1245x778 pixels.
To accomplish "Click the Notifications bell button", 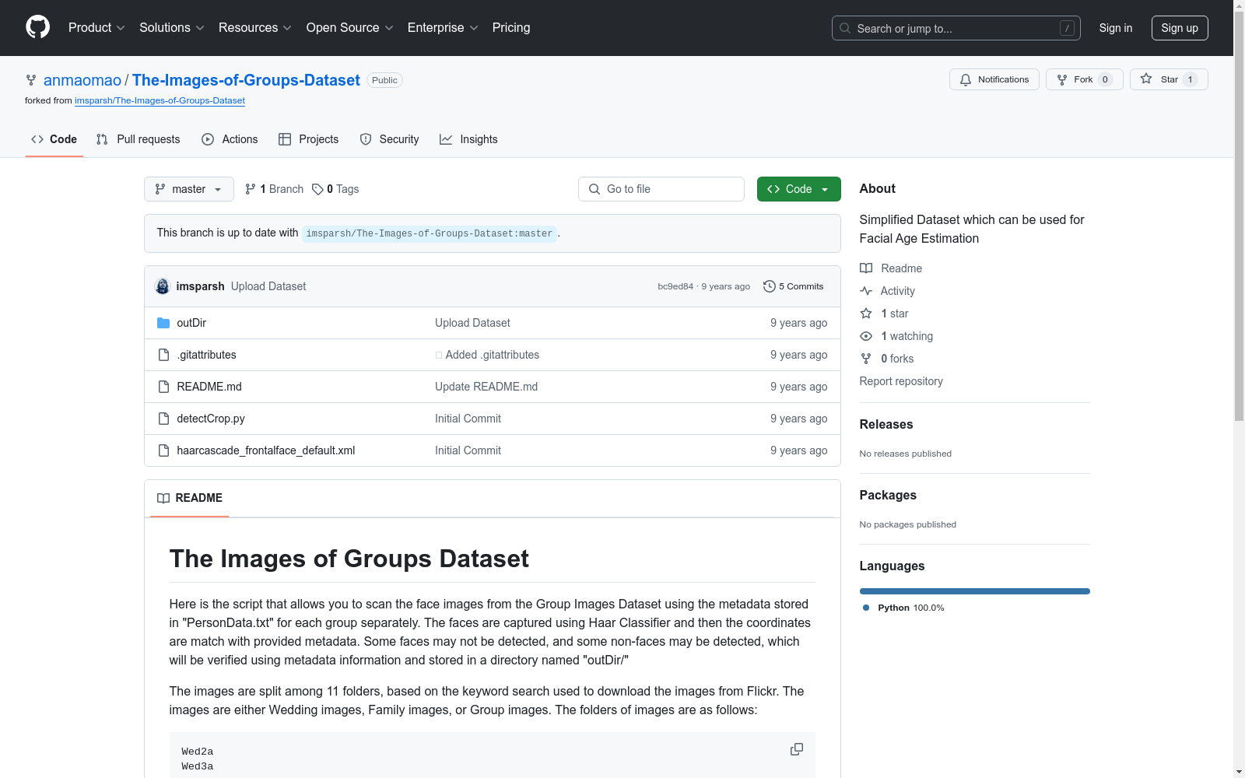I will click(994, 79).
